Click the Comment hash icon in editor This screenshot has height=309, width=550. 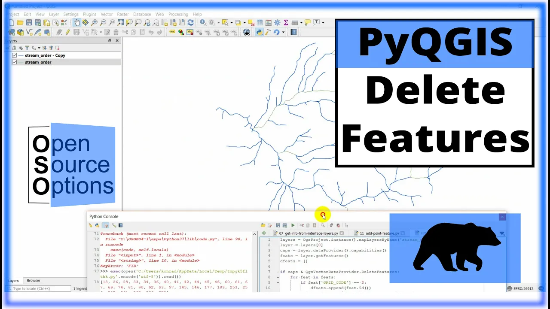tap(331, 225)
